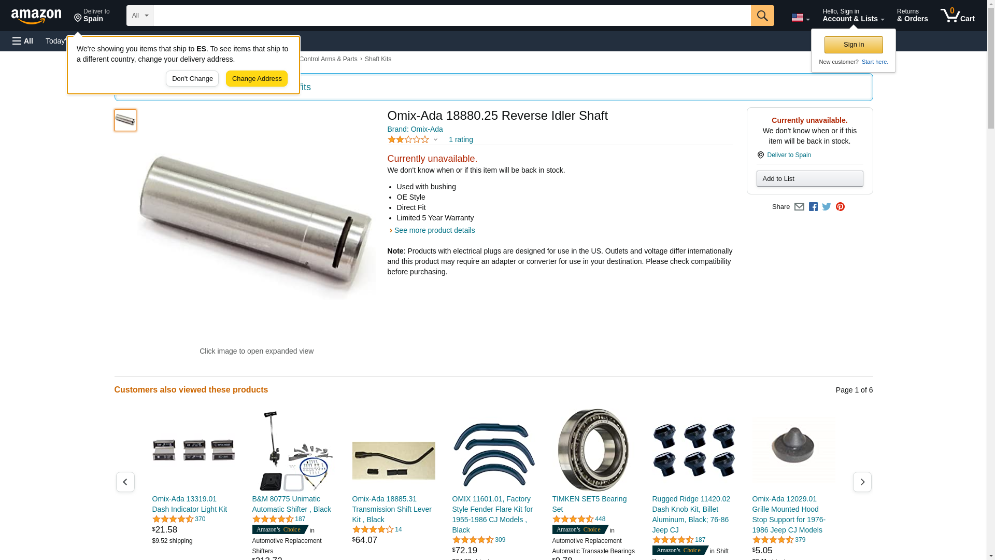
Task: Click the Don't Change button
Action: click(192, 79)
